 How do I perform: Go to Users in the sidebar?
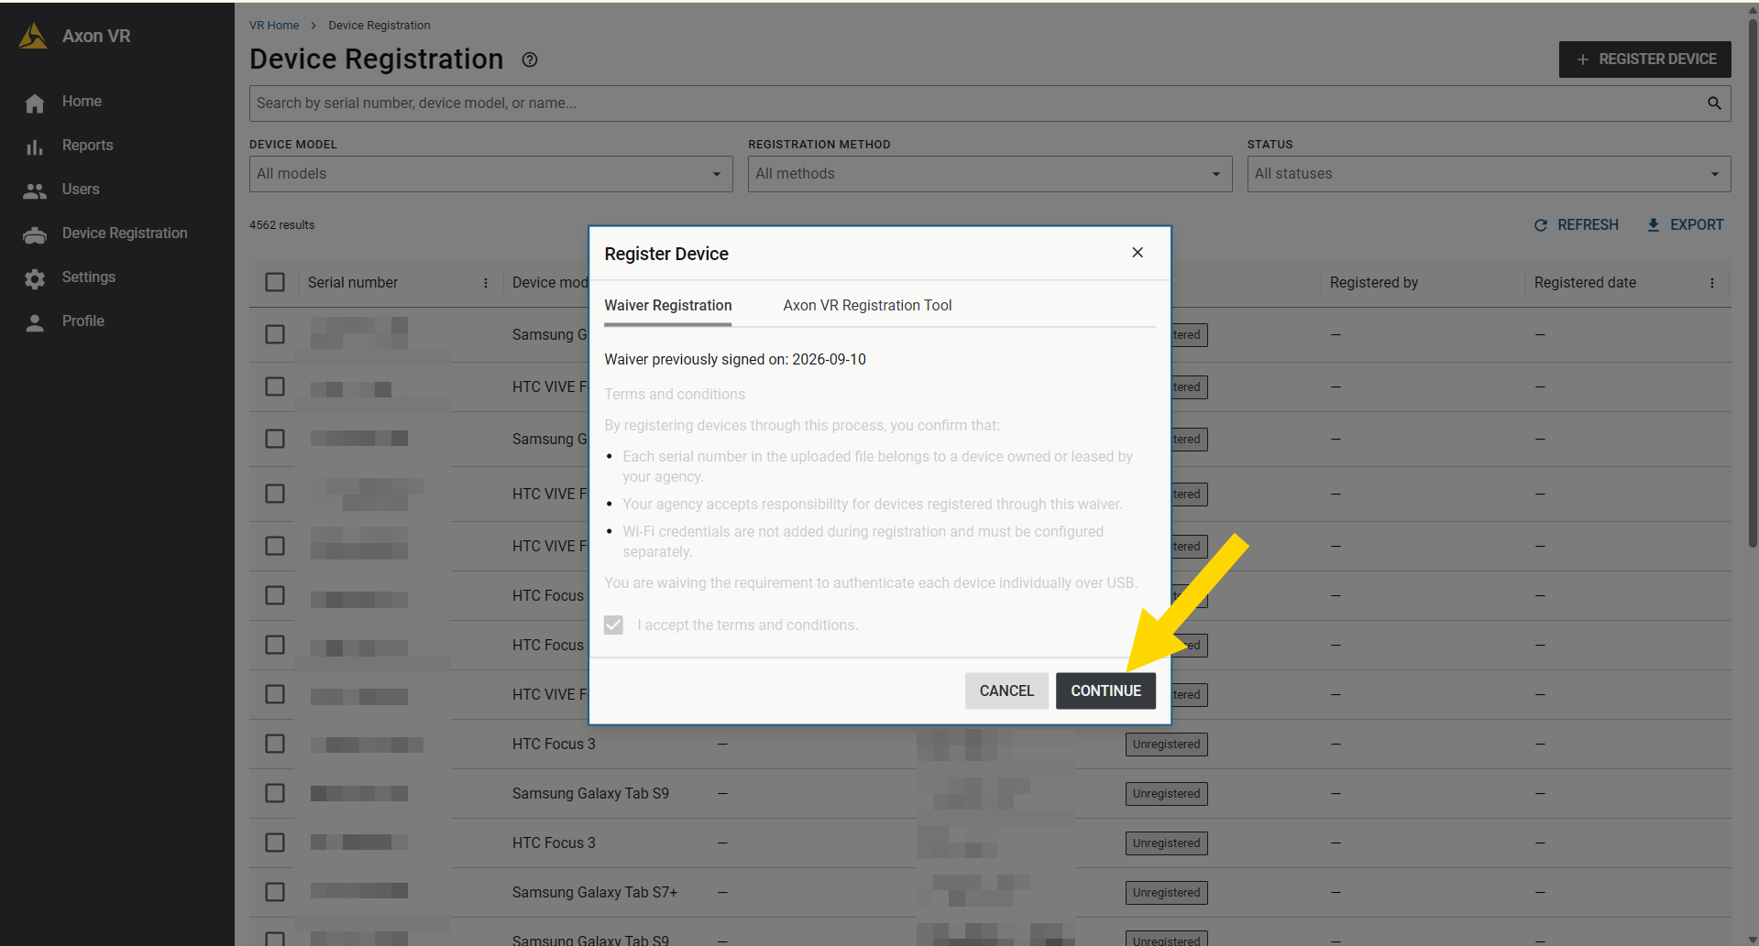coord(81,190)
